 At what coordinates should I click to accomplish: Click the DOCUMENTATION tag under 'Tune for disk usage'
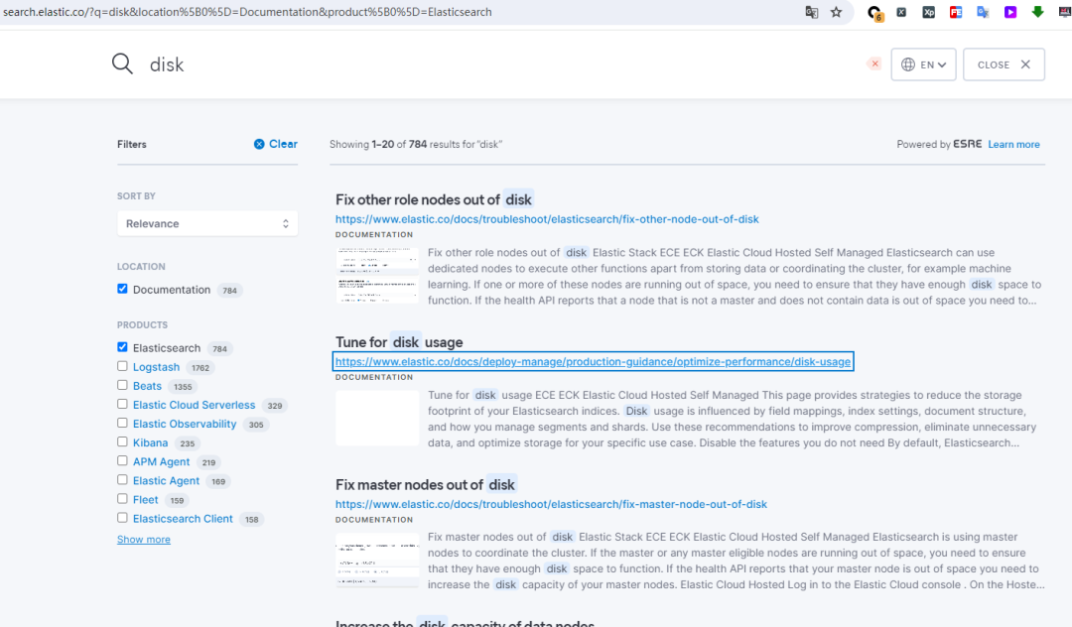(374, 377)
